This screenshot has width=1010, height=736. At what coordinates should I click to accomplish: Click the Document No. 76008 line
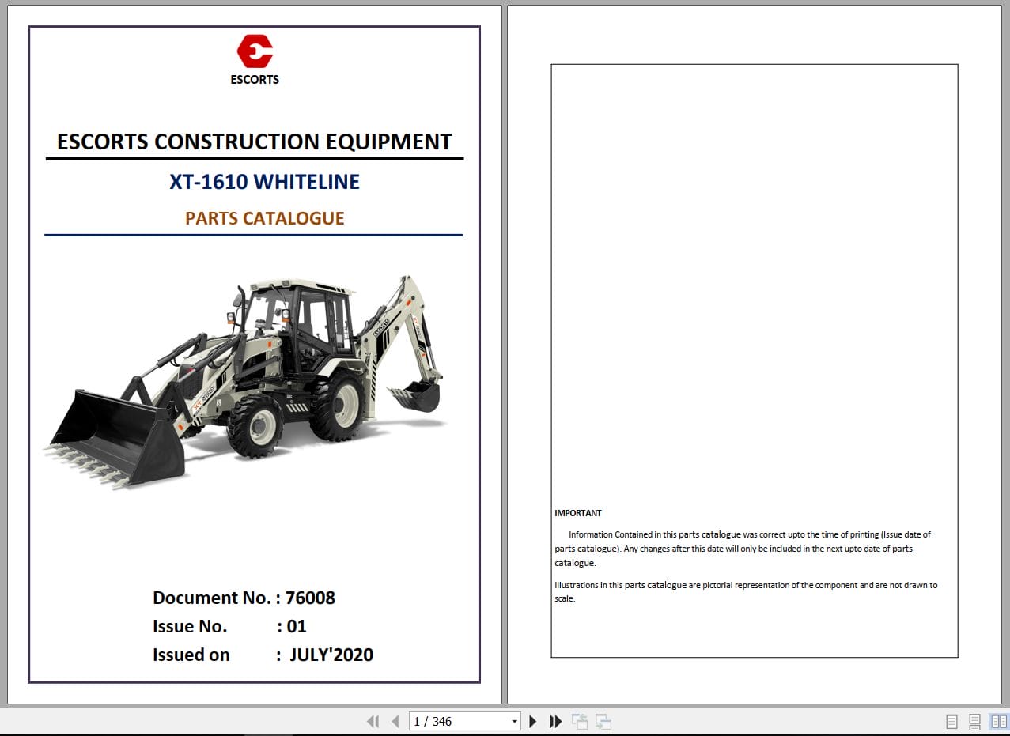point(244,598)
